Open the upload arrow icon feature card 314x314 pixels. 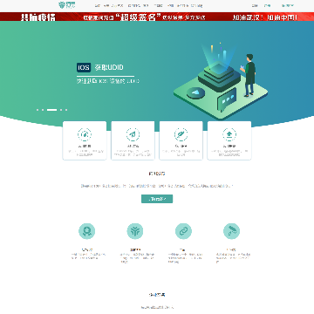pos(229,140)
